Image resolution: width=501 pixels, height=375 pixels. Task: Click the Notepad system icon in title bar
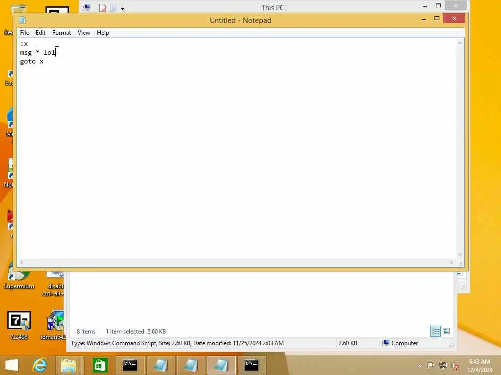[22, 20]
